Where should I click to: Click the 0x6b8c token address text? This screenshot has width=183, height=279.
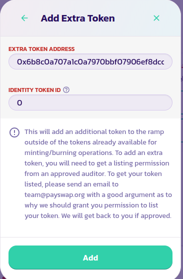(90, 61)
